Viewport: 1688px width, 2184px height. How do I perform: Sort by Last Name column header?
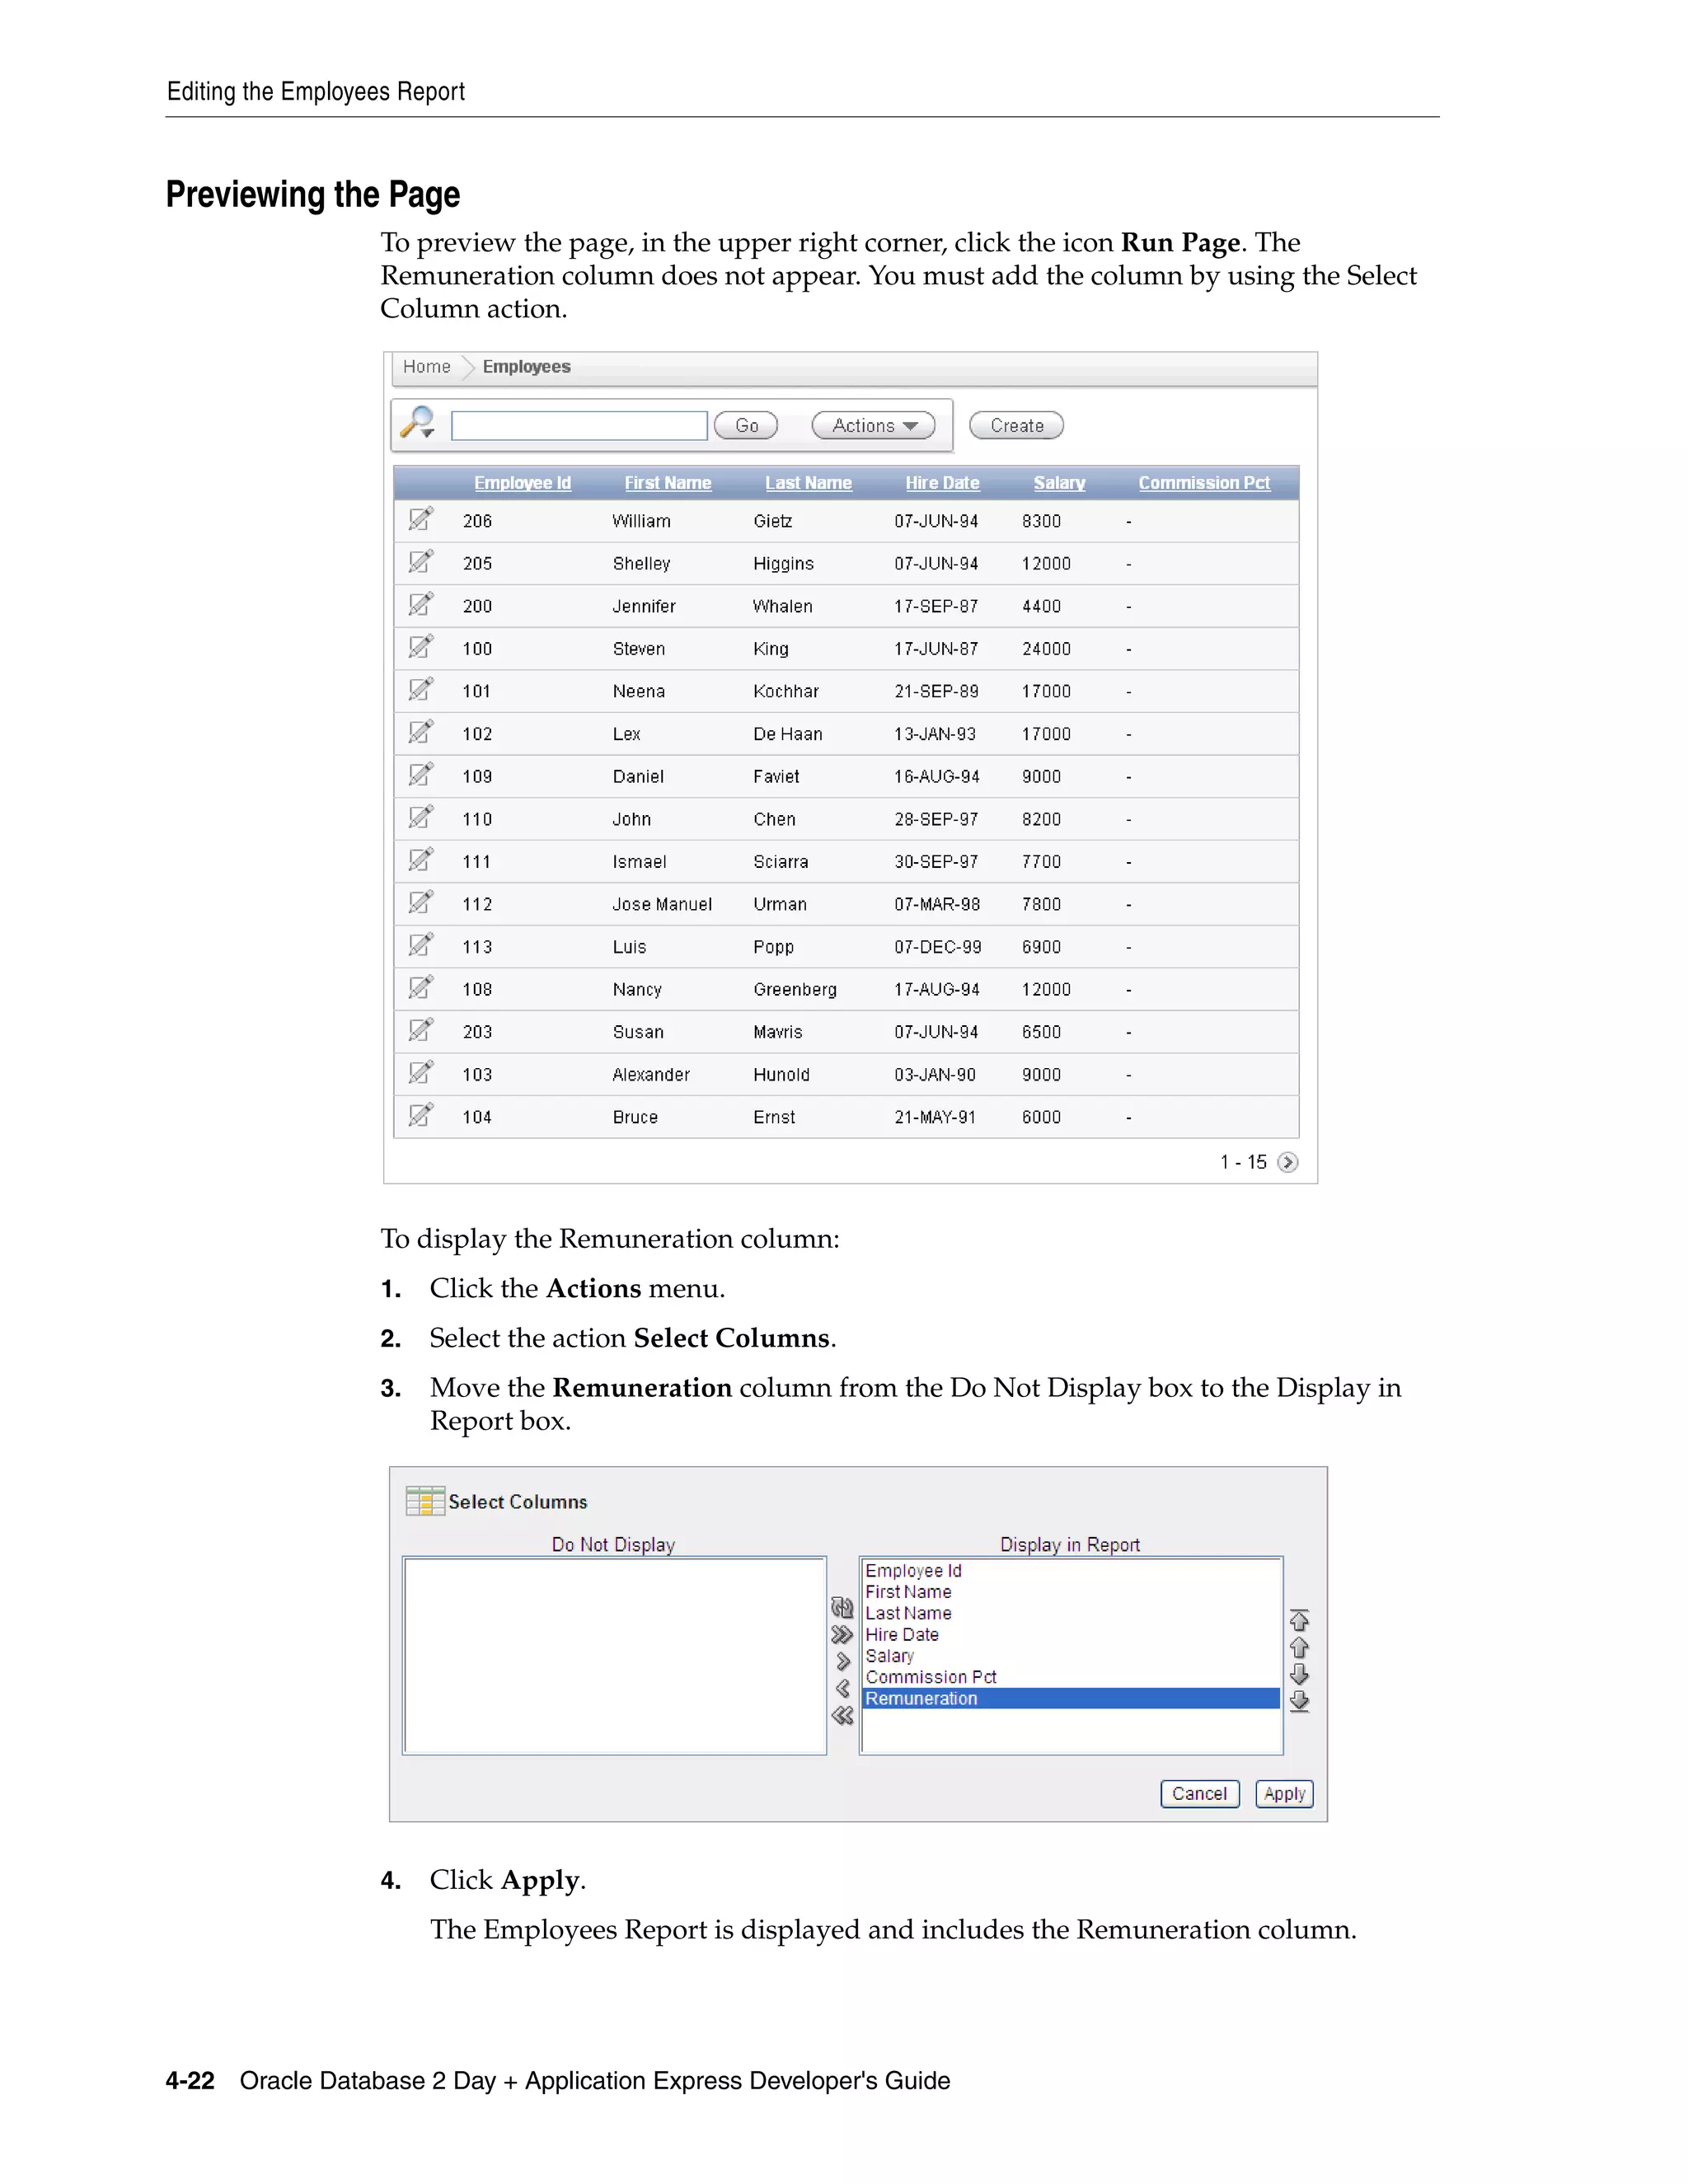click(x=808, y=483)
